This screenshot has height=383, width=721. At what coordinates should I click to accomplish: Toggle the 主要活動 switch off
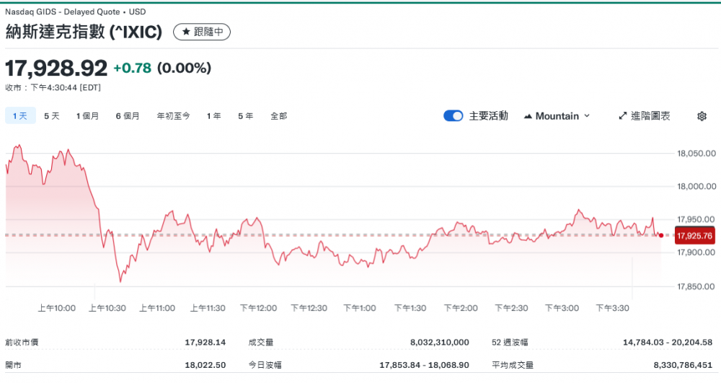coord(453,116)
